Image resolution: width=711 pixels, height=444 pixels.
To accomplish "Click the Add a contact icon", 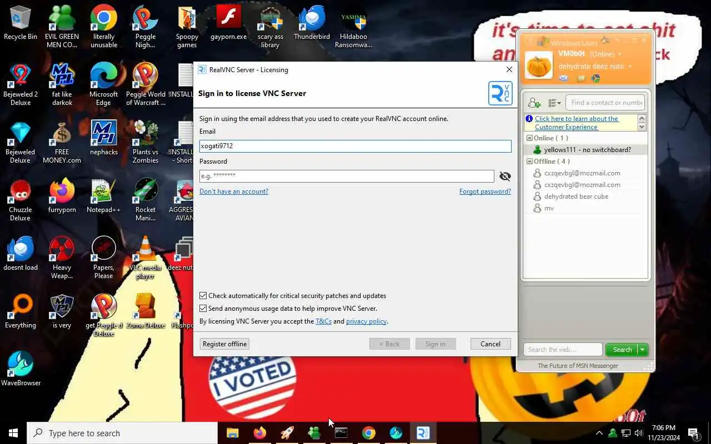I will pyautogui.click(x=534, y=103).
